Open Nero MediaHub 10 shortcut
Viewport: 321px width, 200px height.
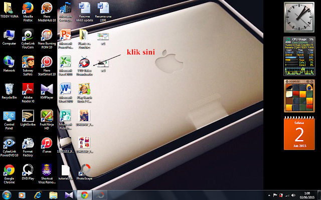(47, 12)
